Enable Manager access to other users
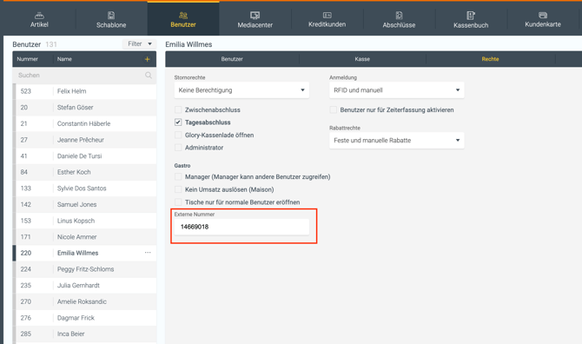 (x=178, y=176)
